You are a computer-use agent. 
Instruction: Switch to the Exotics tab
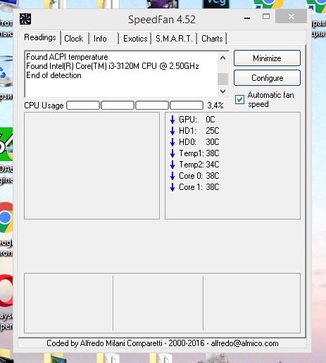(135, 39)
